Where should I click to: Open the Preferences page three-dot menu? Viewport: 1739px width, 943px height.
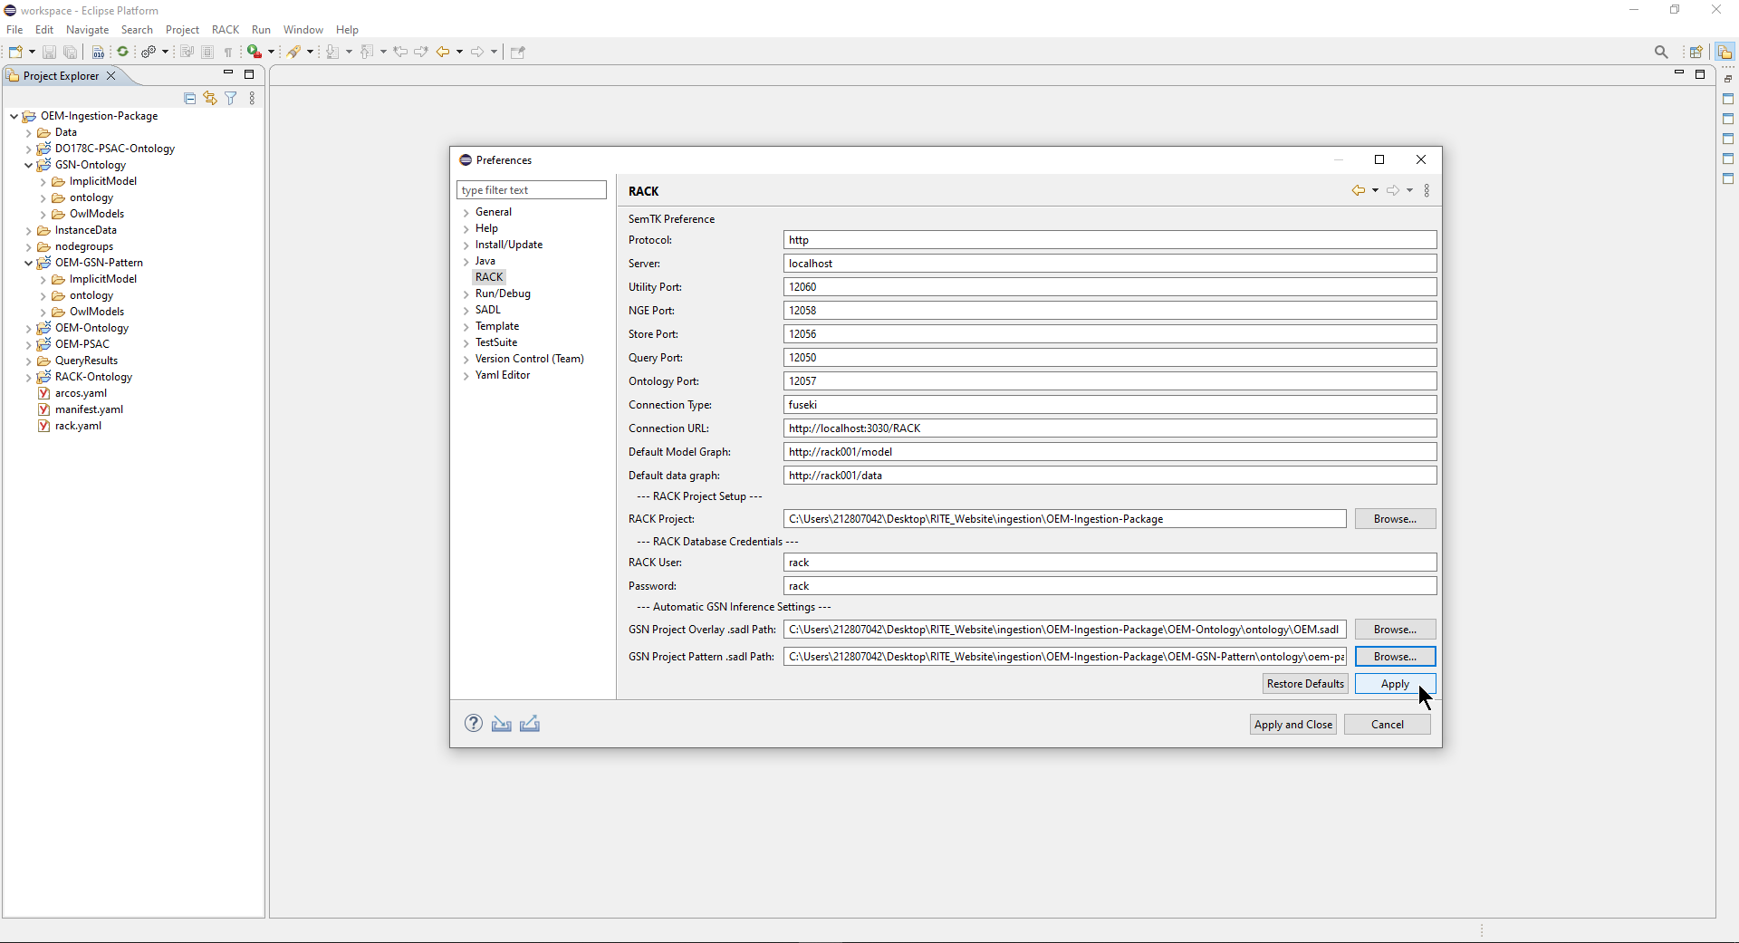click(x=1427, y=190)
